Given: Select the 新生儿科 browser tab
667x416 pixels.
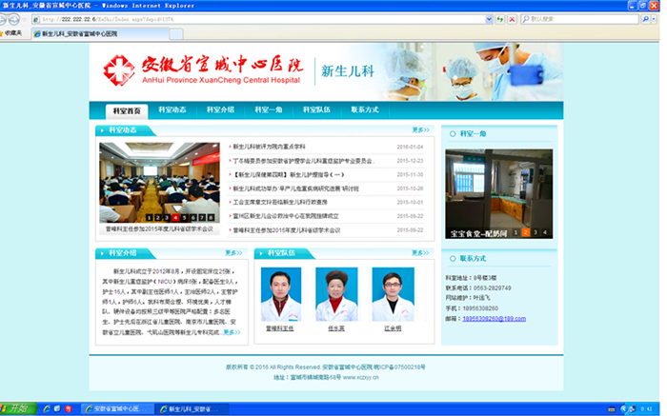Looking at the screenshot, I should pyautogui.click(x=100, y=34).
